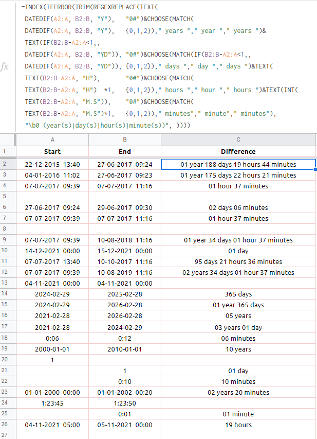Click cell containing 0:01
The width and height of the screenshot is (317, 439).
pyautogui.click(x=125, y=414)
